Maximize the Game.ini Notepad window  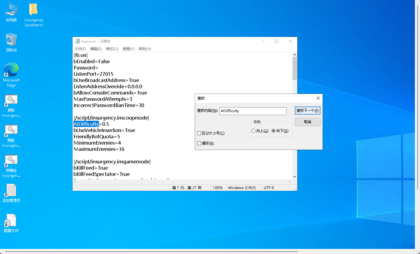277,41
